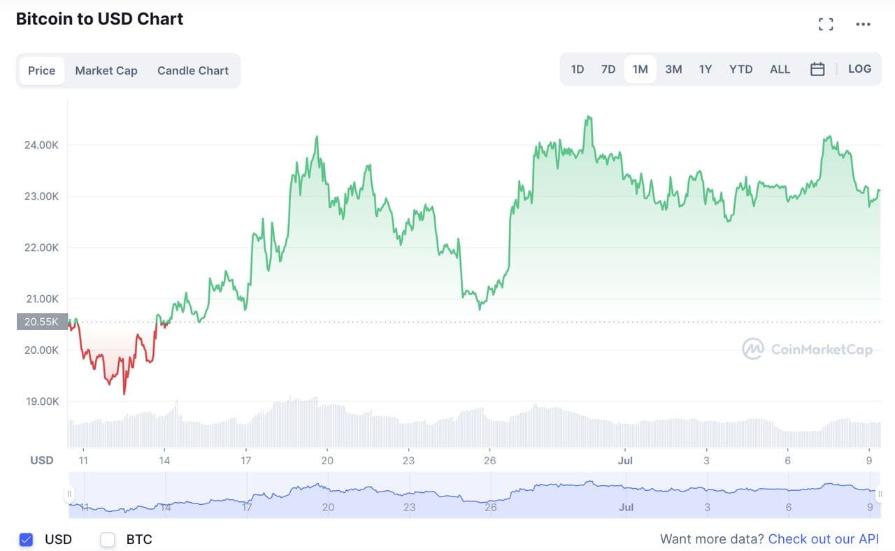This screenshot has height=551, width=895.
Task: Select the Price tab
Action: [42, 71]
